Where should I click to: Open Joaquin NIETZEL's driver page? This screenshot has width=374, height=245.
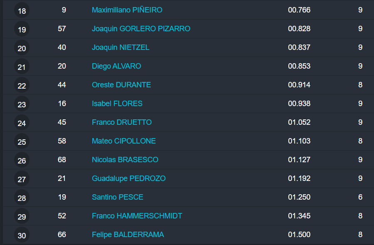click(121, 47)
